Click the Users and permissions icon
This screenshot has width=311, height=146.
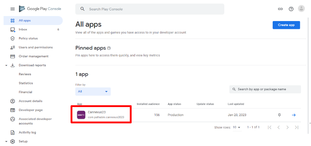click(x=13, y=47)
